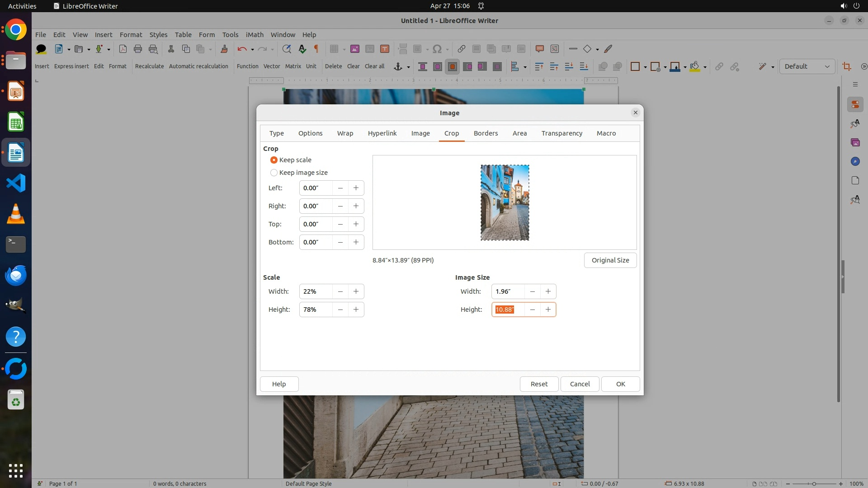868x488 pixels.
Task: Increase the Left crop value
Action: [x=356, y=188]
